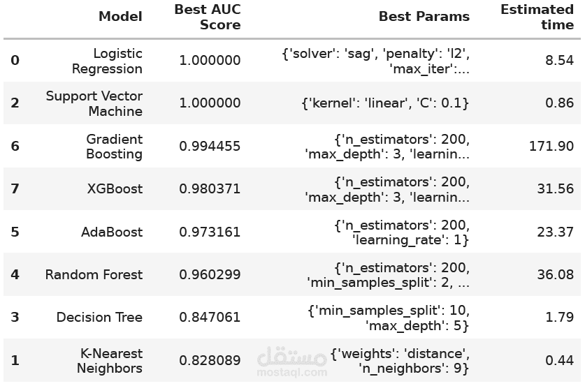
Task: Click the Decision Tree min_samples_split params cell
Action: [389, 318]
